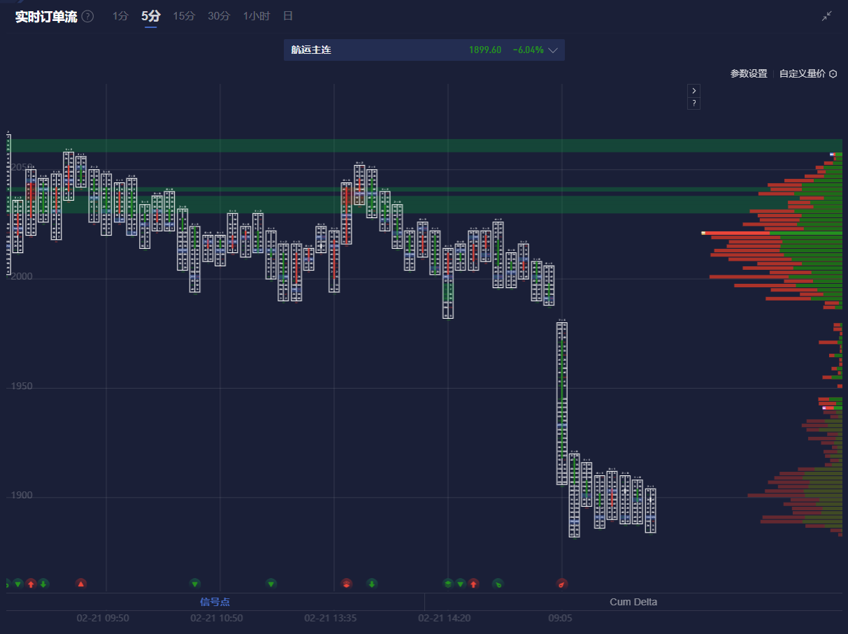
Task: Click the lone red up-triangle signal marker
Action: [81, 583]
